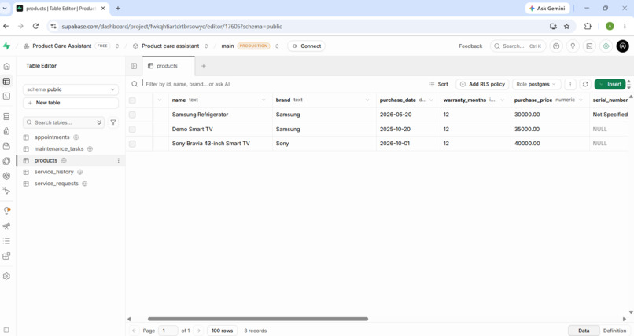
Task: Click the horizontal table scrollbar
Action: coord(258,319)
